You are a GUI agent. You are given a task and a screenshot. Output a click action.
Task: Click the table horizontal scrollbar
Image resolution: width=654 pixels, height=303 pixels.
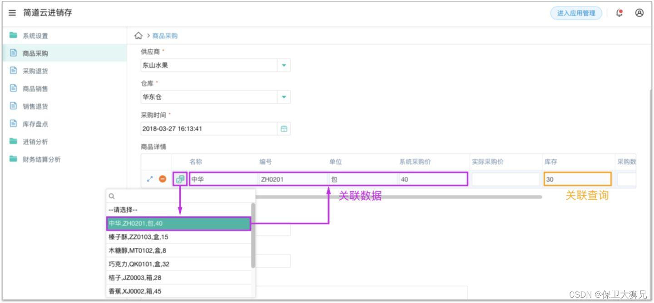tap(399, 197)
